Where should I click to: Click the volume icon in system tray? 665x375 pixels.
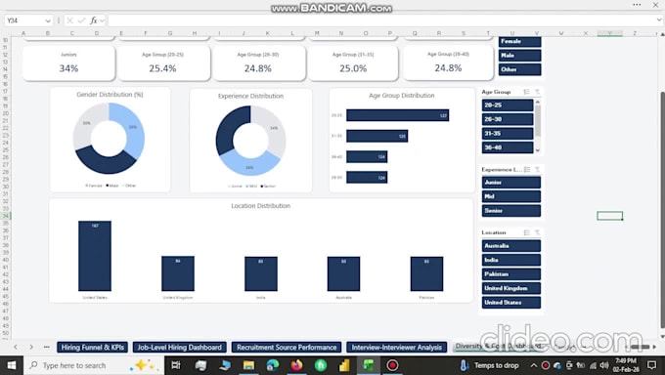tap(604, 365)
